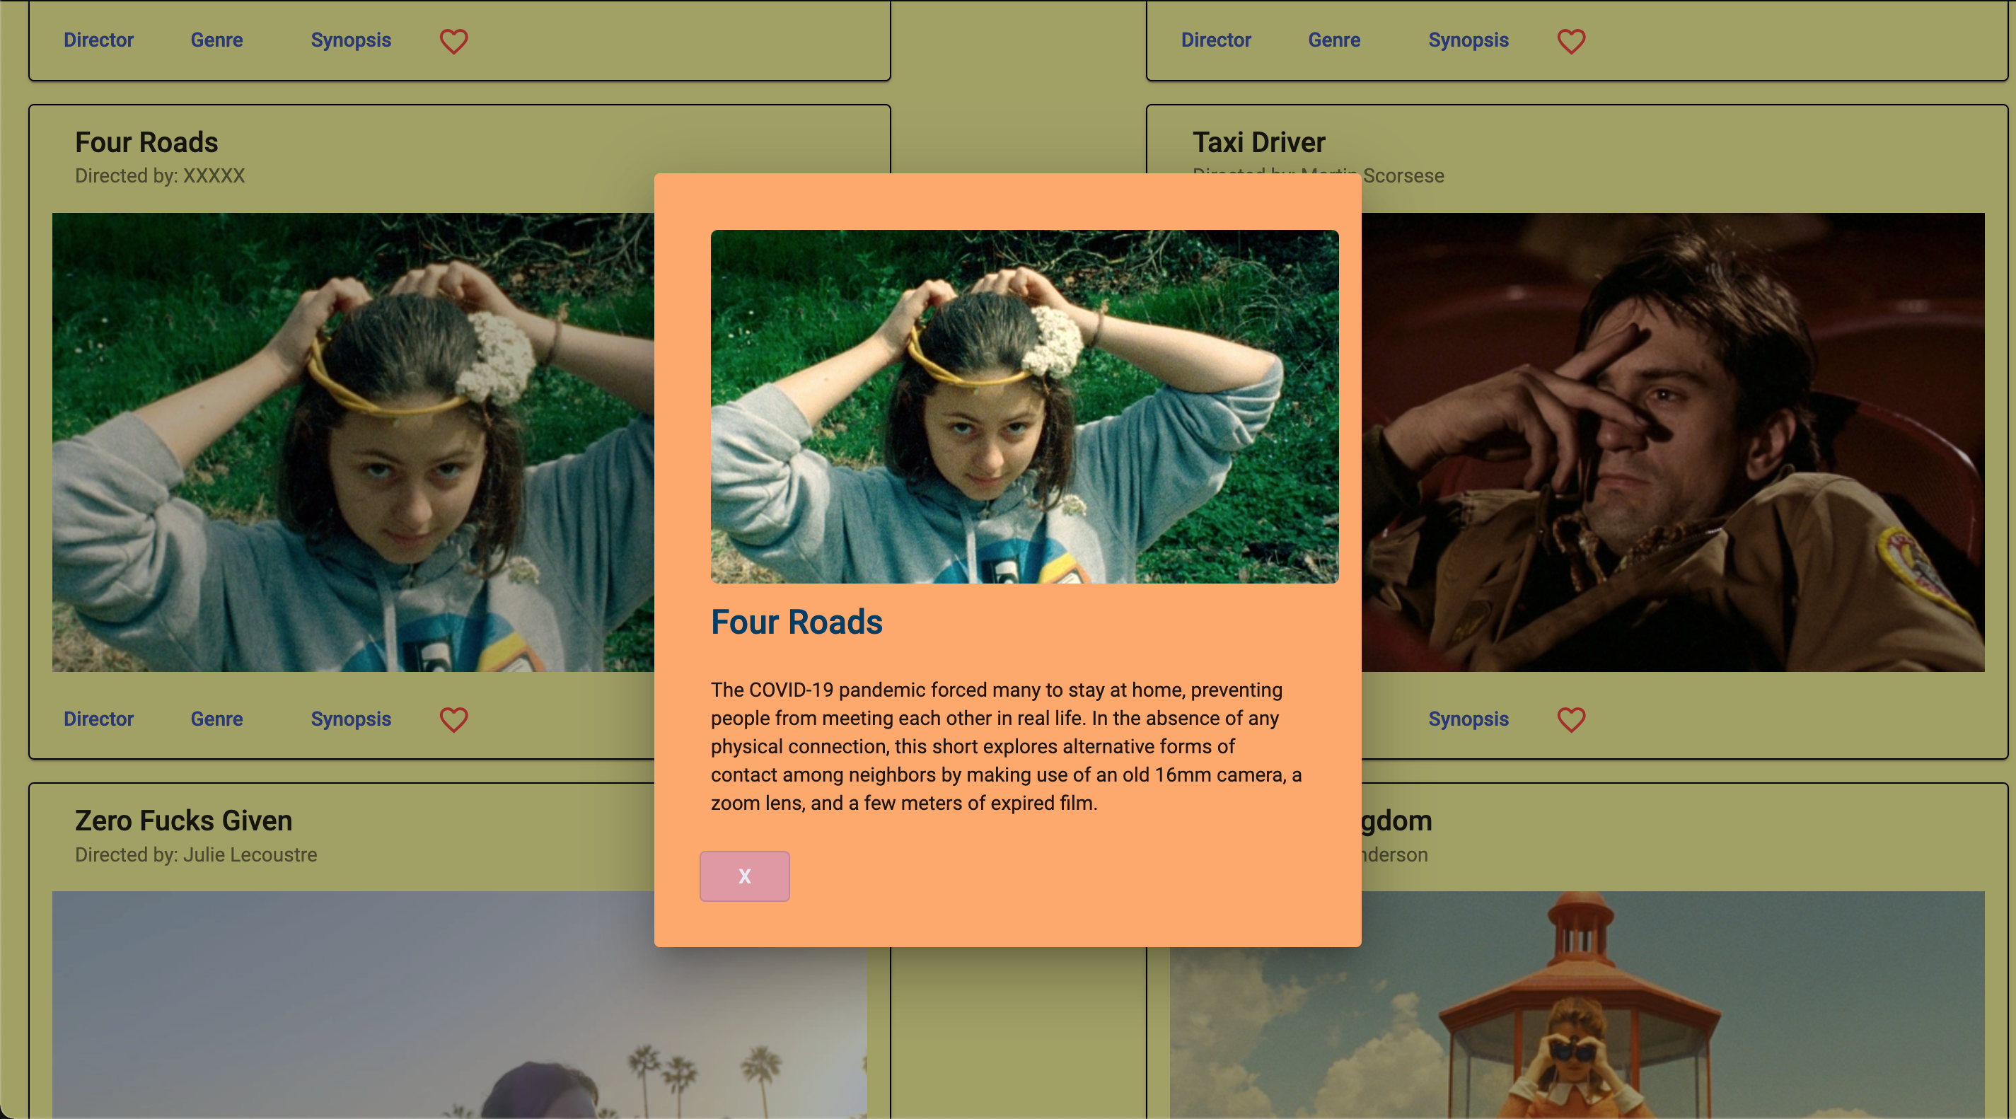The width and height of the screenshot is (2016, 1119).
Task: Close the Four Roads synopsis popup
Action: click(x=744, y=876)
